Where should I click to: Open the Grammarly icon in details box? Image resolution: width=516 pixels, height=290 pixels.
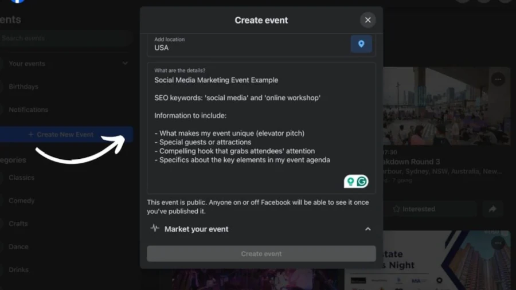pyautogui.click(x=362, y=182)
